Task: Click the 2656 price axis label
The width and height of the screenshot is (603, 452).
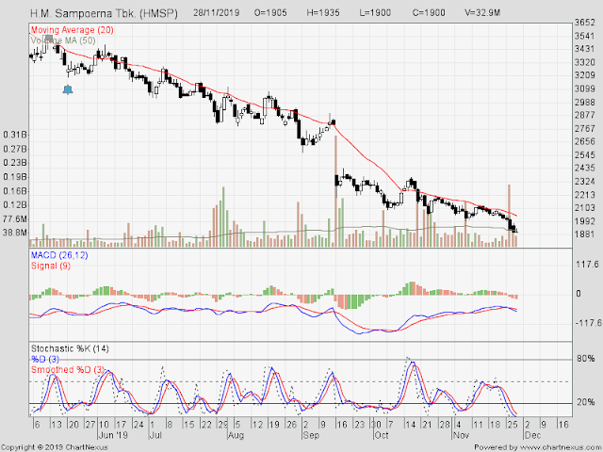Action: point(584,142)
